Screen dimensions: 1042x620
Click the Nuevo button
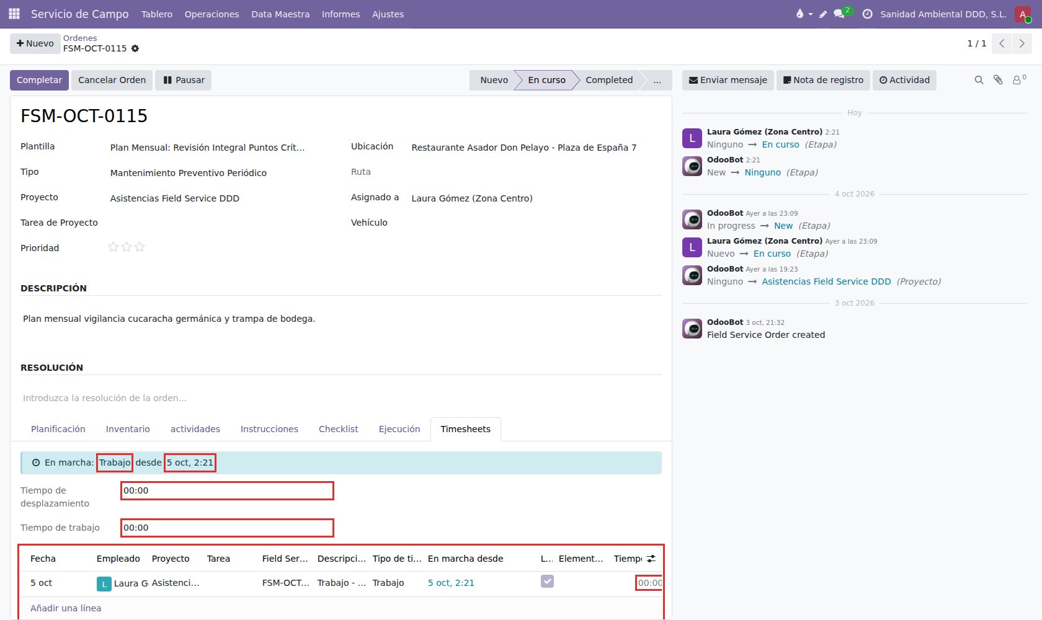point(35,43)
